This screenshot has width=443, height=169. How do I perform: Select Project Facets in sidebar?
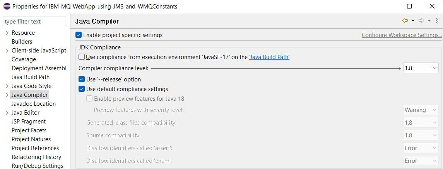pos(29,130)
